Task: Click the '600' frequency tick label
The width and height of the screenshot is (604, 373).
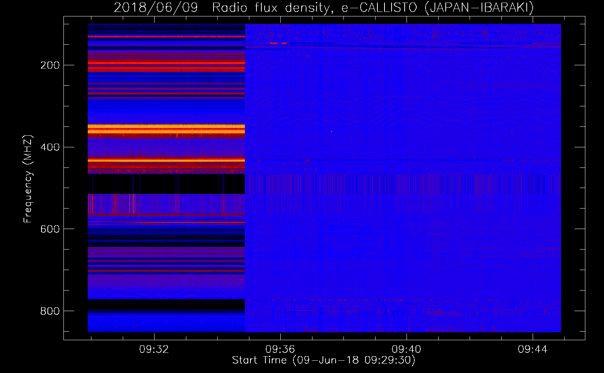Action: coord(50,229)
